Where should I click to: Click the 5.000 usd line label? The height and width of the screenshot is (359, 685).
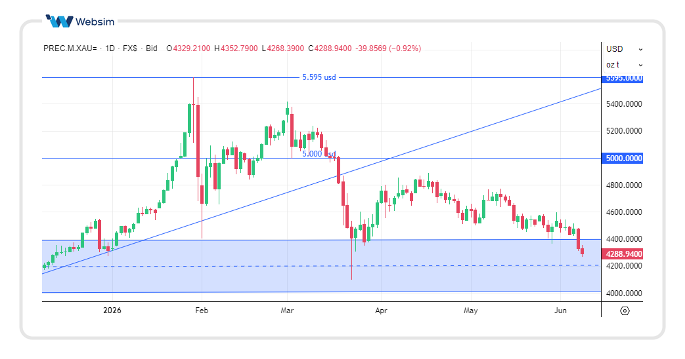click(x=319, y=154)
